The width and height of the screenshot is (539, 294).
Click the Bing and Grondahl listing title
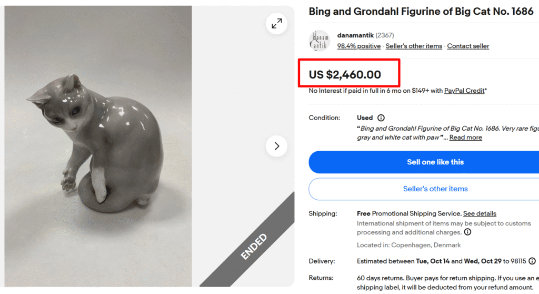pyautogui.click(x=421, y=12)
